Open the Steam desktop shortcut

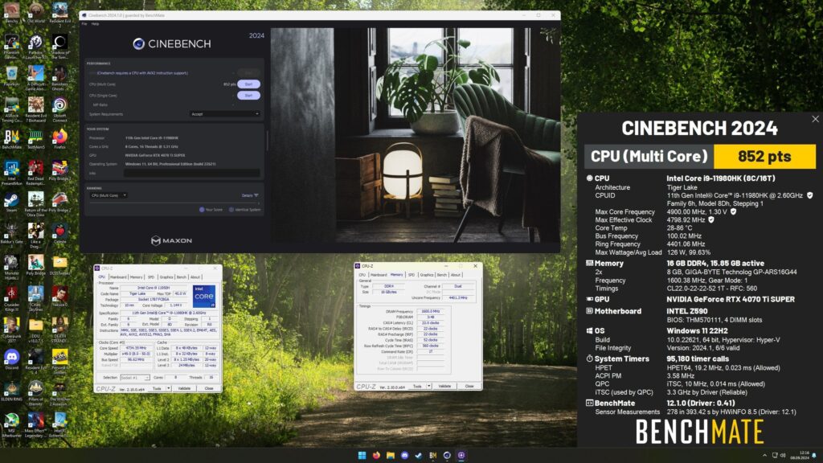point(11,203)
